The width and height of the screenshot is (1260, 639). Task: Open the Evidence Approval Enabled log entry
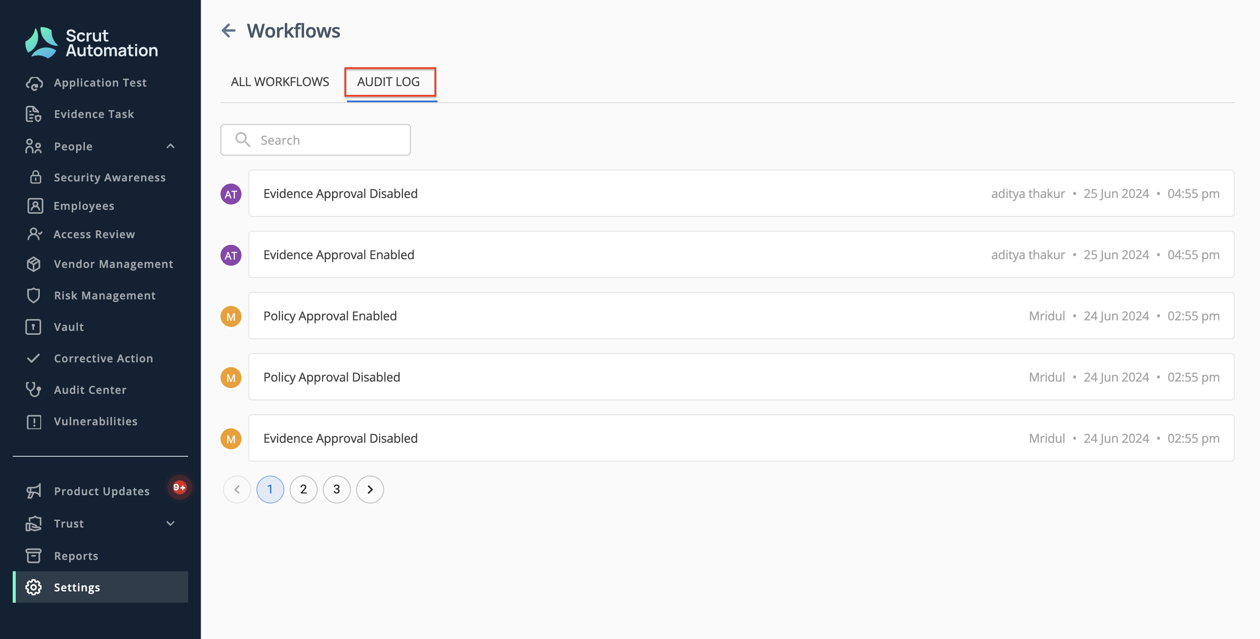point(742,254)
